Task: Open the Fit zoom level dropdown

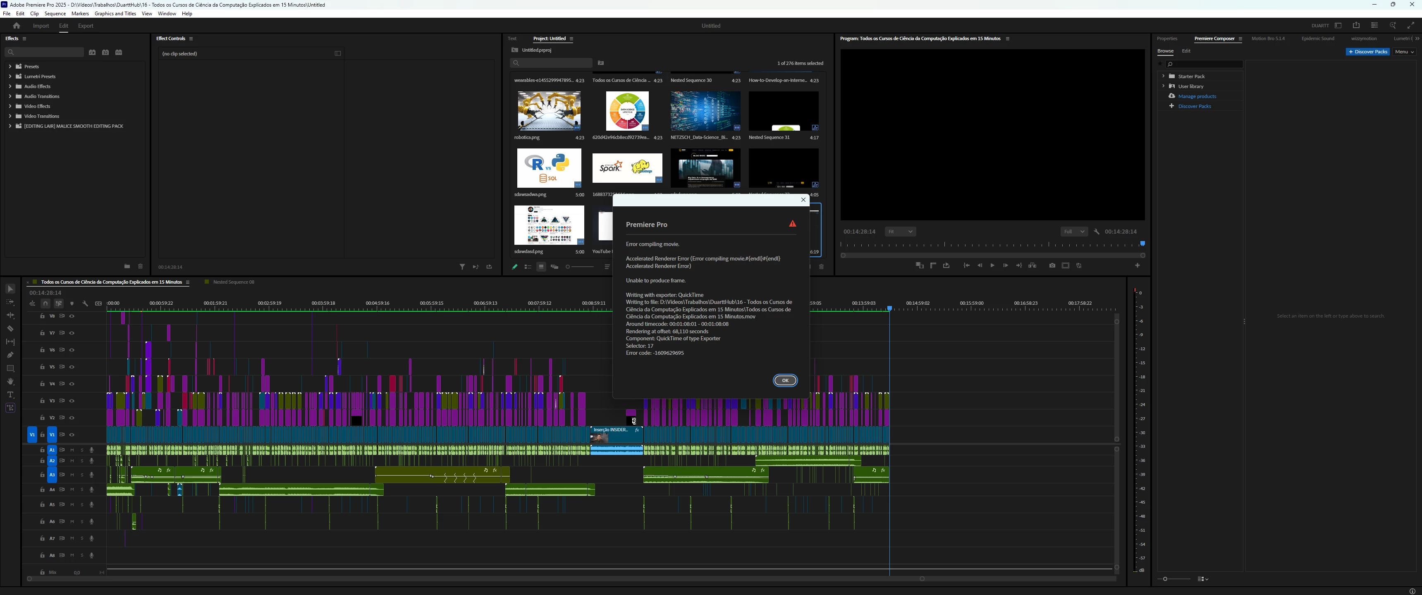Action: coord(900,232)
